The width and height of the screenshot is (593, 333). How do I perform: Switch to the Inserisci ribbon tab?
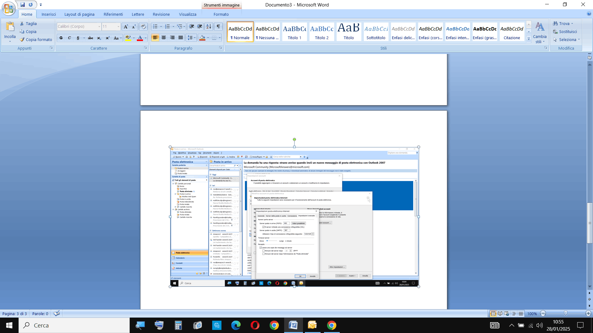[x=48, y=14]
